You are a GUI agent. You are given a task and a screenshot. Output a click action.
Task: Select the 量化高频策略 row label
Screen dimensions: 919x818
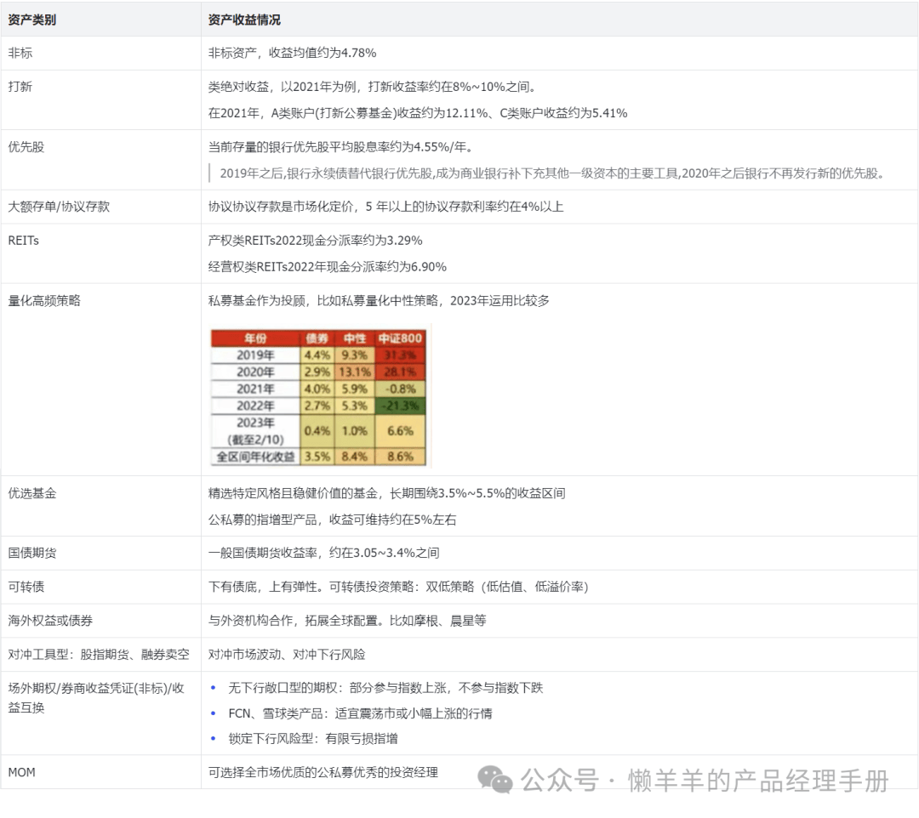(x=44, y=300)
